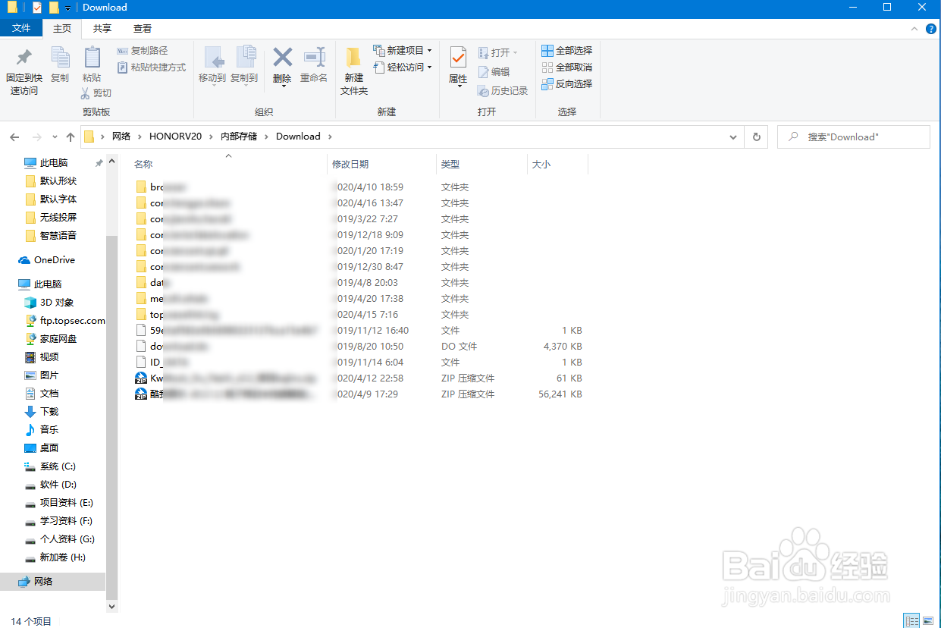This screenshot has height=628, width=941.
Task: Click HONORV20 in address breadcrumb
Action: [x=175, y=137]
